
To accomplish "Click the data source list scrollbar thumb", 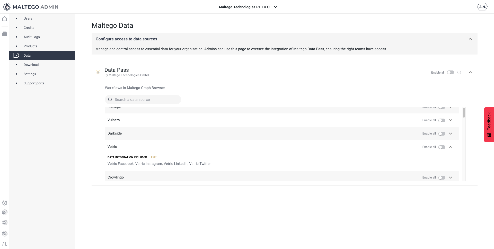I will (x=464, y=113).
